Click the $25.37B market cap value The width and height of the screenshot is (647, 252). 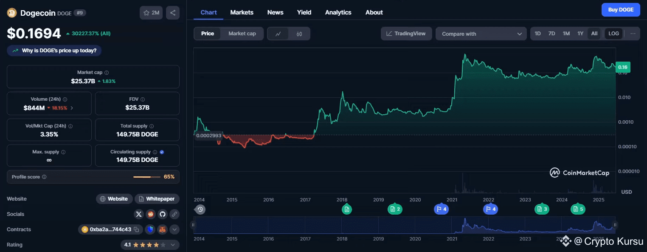(83, 81)
